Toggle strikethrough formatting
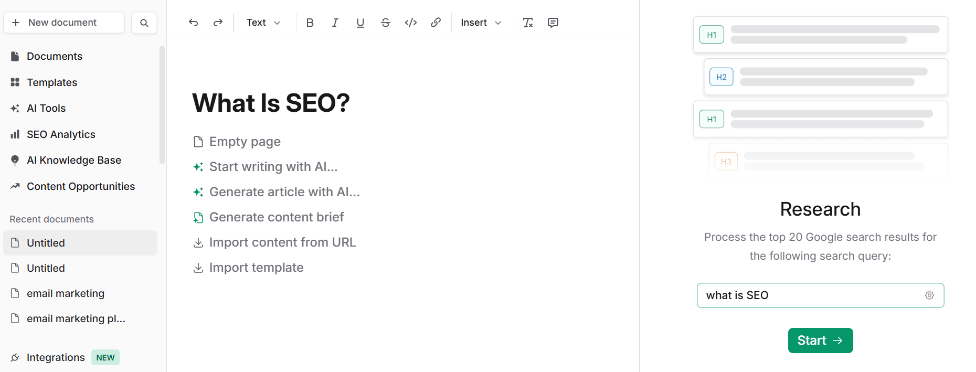 385,23
